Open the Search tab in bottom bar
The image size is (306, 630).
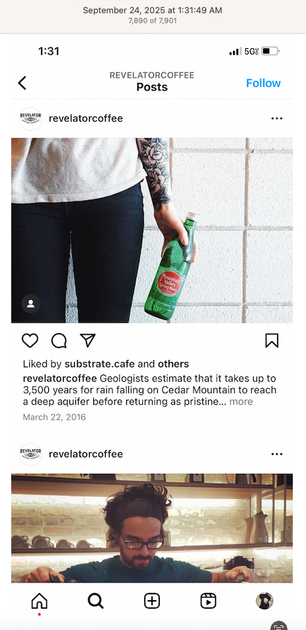click(x=95, y=601)
